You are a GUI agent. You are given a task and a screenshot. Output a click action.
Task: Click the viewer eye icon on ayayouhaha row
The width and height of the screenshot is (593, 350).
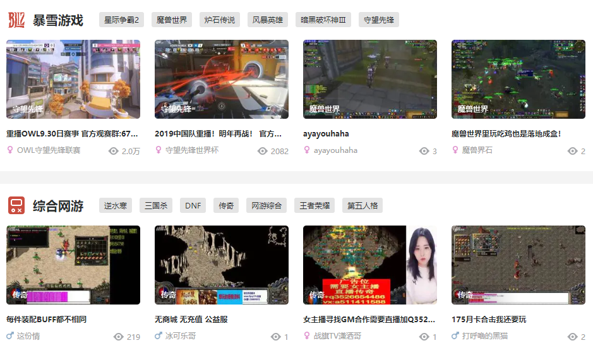[x=424, y=151]
